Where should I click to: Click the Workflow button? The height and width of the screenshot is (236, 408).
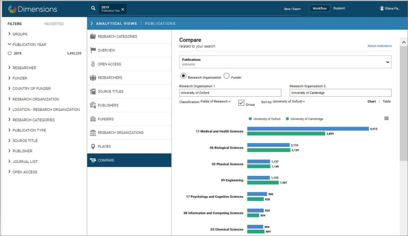tap(319, 8)
